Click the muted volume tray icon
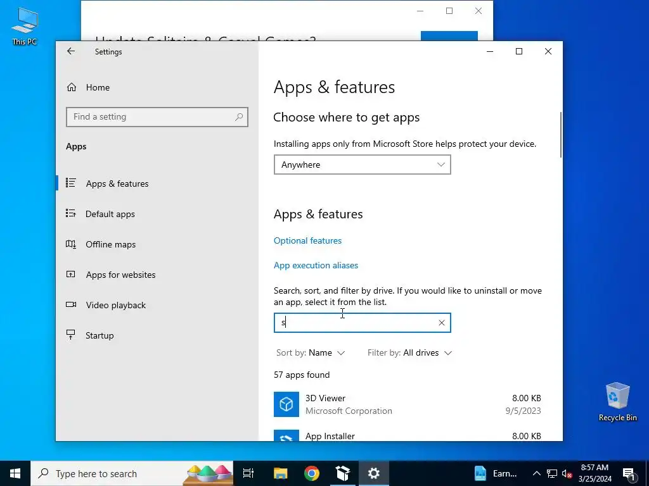Screen dimensions: 649x486 (567, 473)
